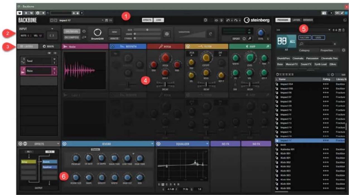
Task: Click the New button
Action: pyautogui.click(x=115, y=32)
